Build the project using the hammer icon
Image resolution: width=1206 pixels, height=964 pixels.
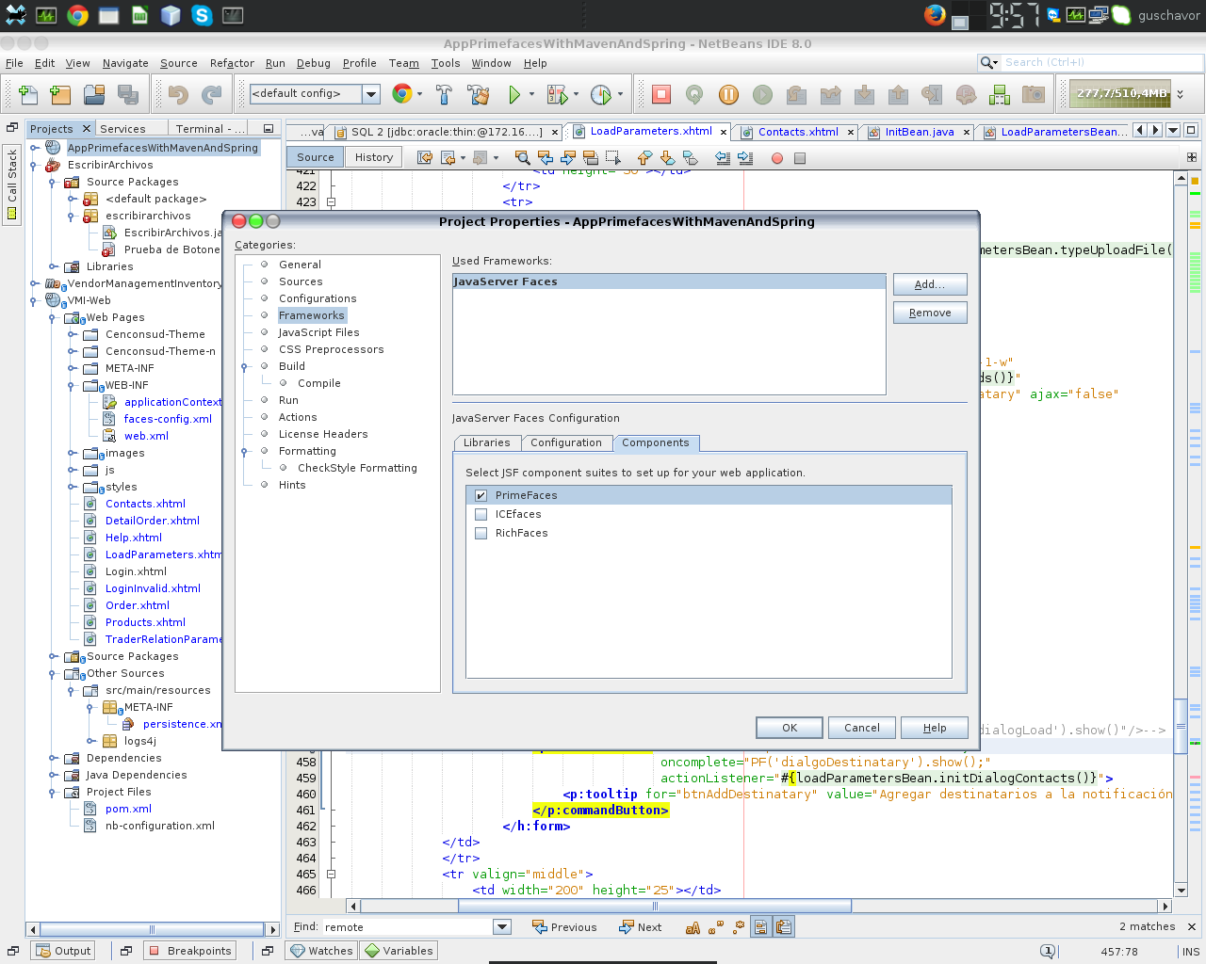443,95
